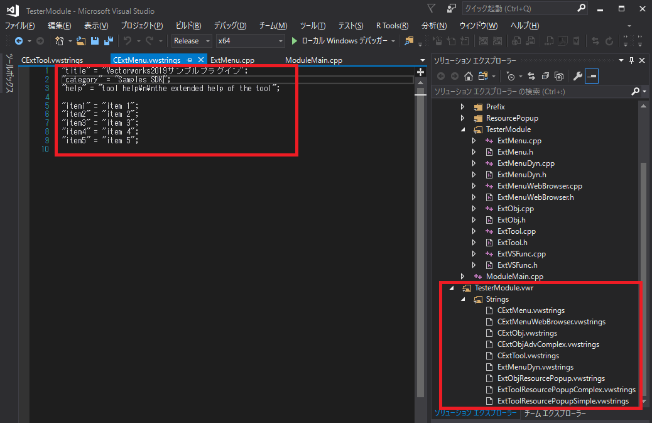Collapse the TesterModule.vwr folder
Image resolution: width=652 pixels, height=423 pixels.
click(452, 288)
